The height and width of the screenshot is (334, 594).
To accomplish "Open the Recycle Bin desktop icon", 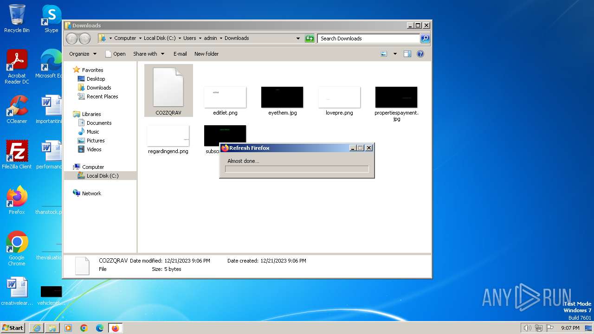I will (17, 19).
